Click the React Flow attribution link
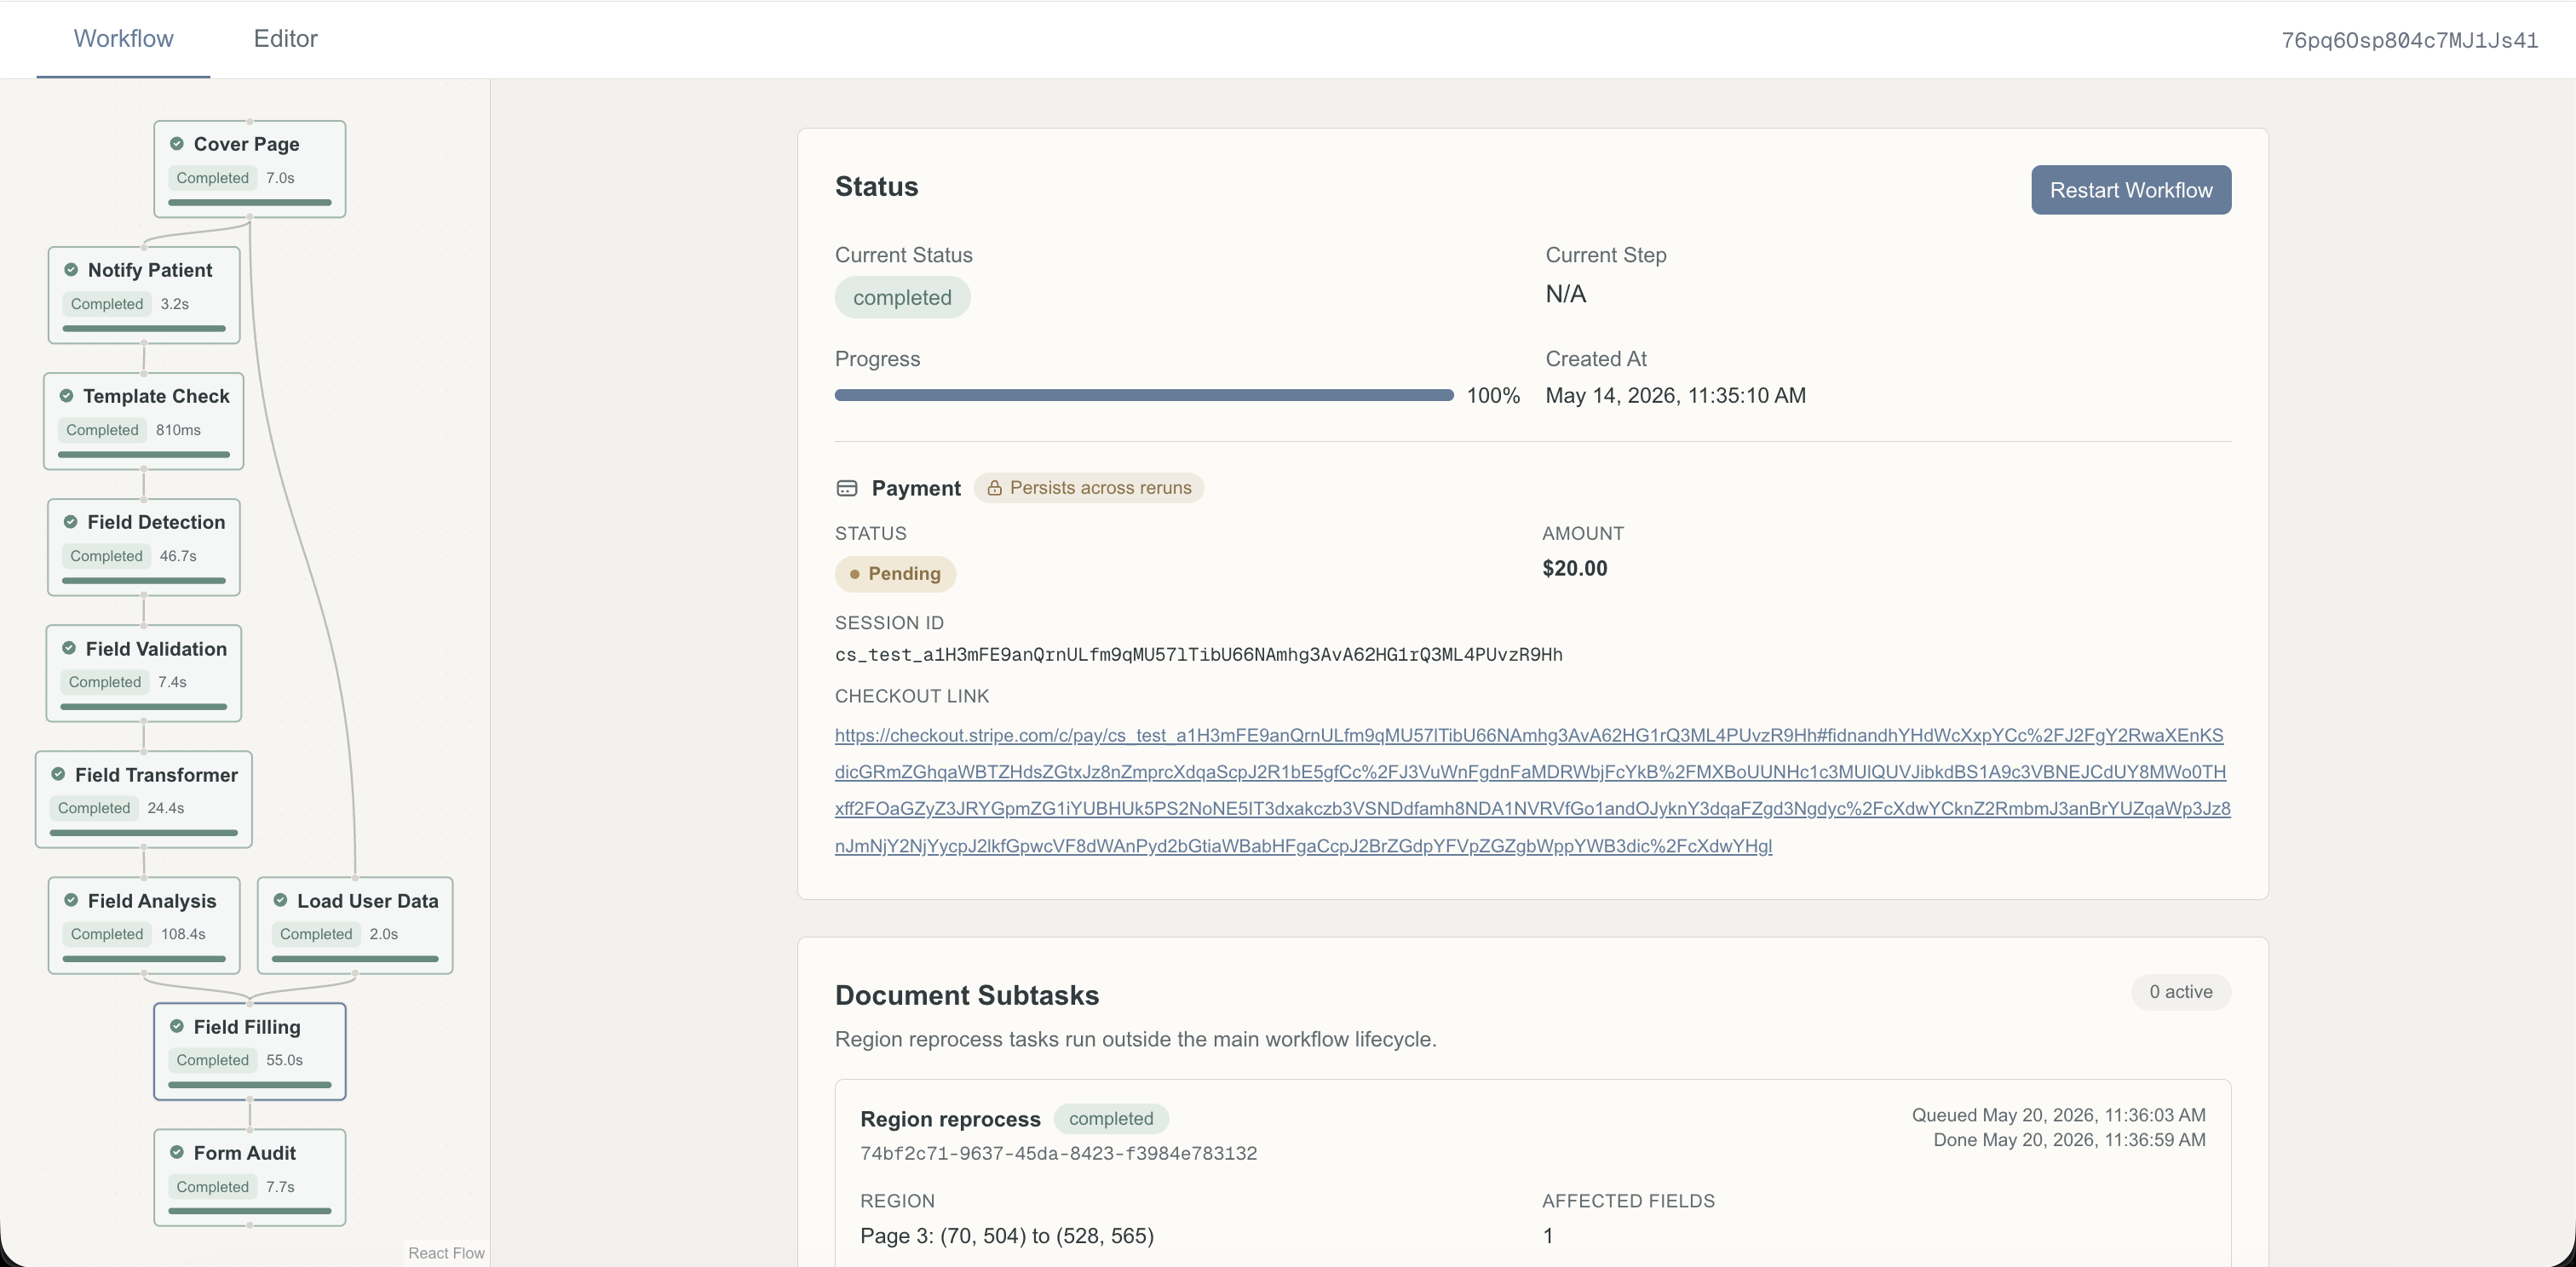 click(446, 1253)
